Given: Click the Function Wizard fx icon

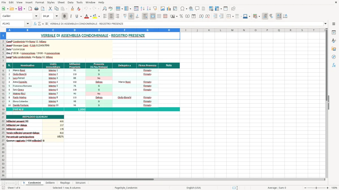Looking at the screenshot, I should 35,24.
